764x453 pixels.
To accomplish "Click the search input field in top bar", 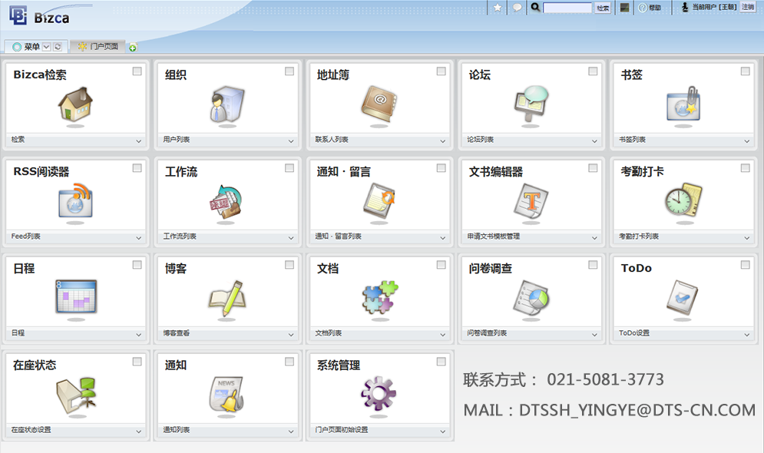I will tap(567, 8).
